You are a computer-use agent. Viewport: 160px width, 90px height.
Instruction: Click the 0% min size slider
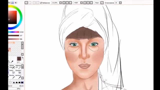click(x=14, y=89)
